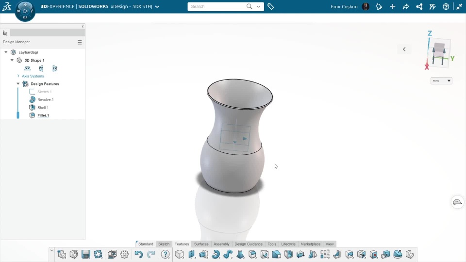The height and width of the screenshot is (262, 466).
Task: Open the Design Manager hamburger menu
Action: (x=80, y=42)
